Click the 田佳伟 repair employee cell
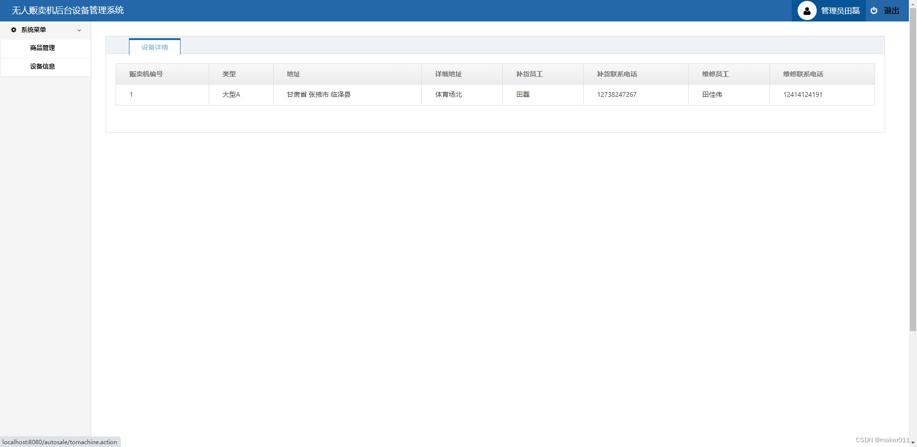 [x=729, y=94]
